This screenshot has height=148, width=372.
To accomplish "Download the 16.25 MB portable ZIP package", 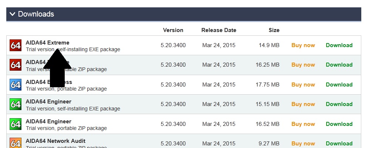I will point(339,65).
